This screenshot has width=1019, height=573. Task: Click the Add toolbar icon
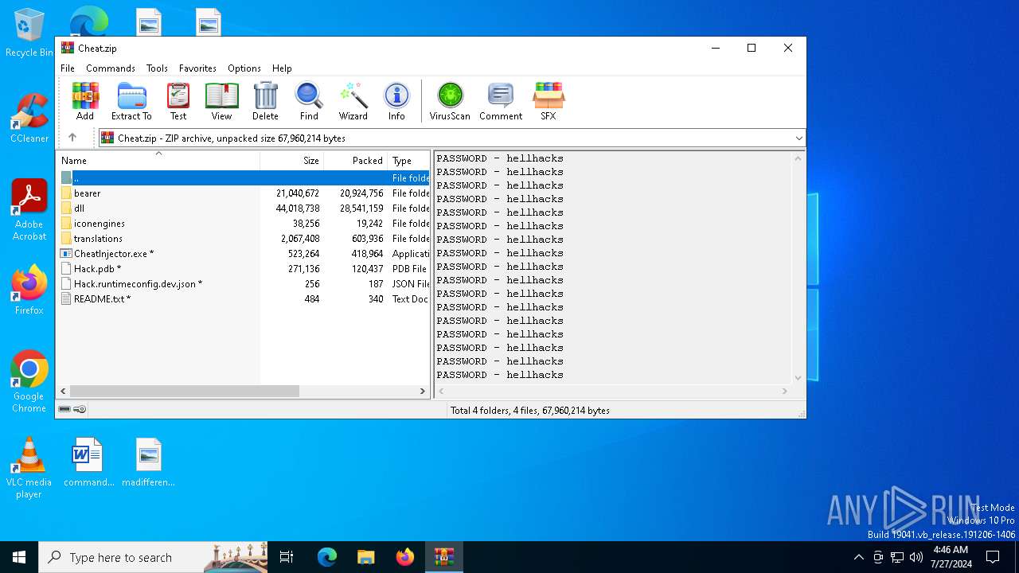(85, 101)
